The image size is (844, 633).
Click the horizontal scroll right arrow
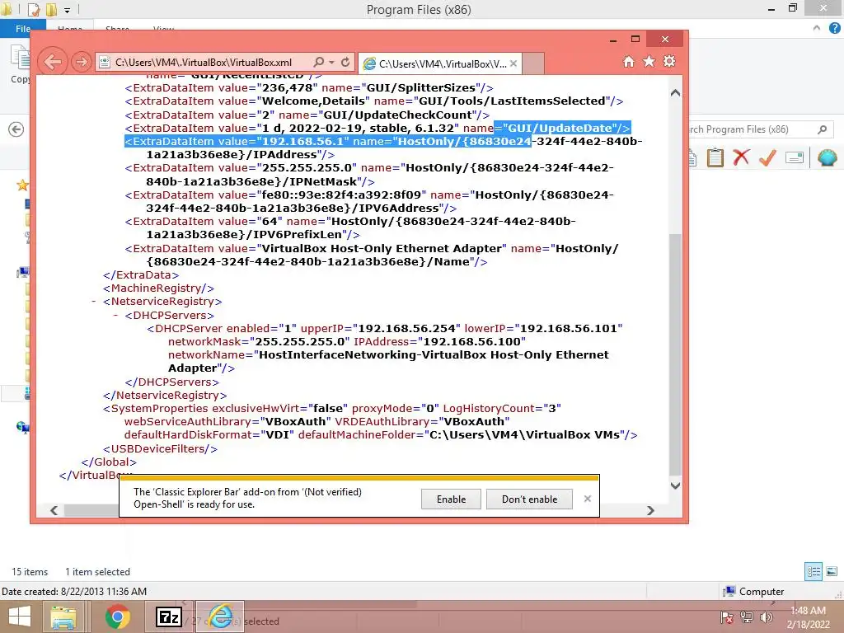(651, 510)
